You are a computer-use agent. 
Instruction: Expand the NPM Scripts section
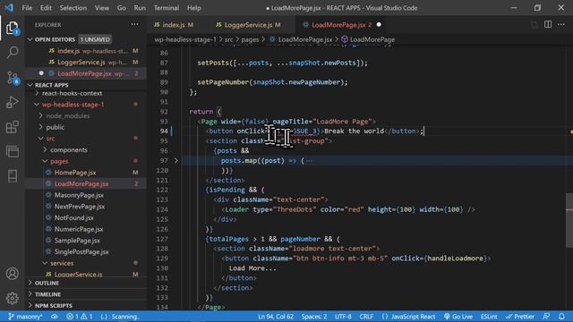pyautogui.click(x=54, y=306)
